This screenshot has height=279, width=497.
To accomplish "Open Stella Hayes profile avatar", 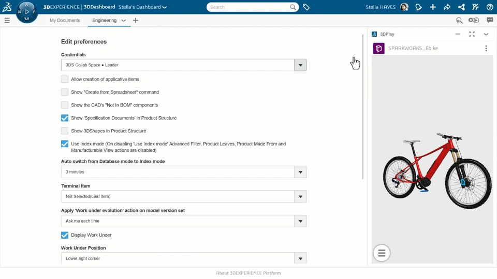I will (404, 7).
